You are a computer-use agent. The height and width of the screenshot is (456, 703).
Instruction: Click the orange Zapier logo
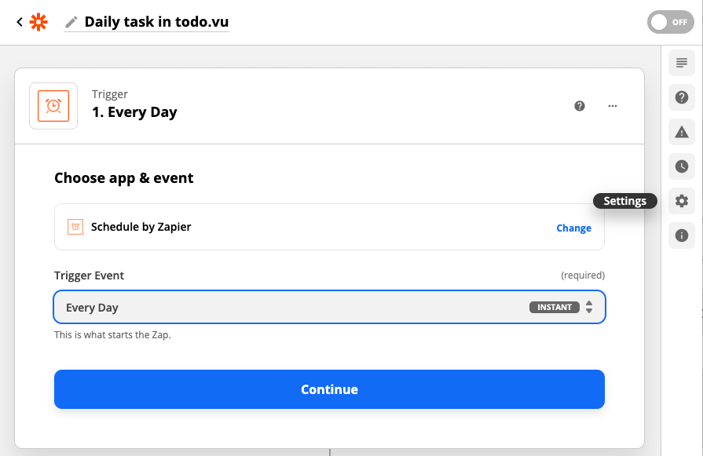click(x=38, y=21)
